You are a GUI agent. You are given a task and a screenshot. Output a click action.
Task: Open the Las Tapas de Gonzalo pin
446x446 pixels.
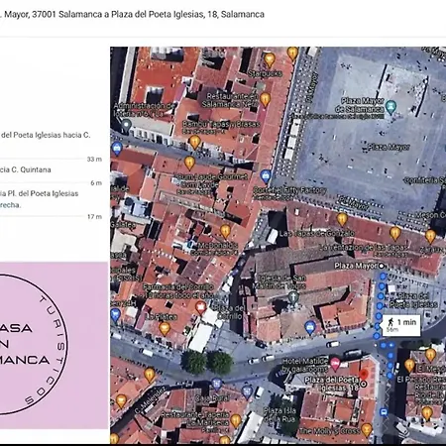pyautogui.click(x=342, y=219)
